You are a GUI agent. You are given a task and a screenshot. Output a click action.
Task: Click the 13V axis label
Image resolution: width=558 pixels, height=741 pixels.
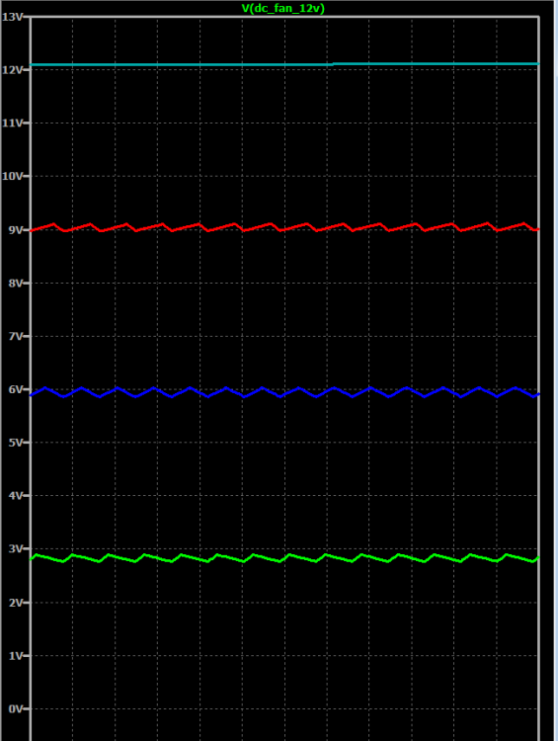(12, 17)
